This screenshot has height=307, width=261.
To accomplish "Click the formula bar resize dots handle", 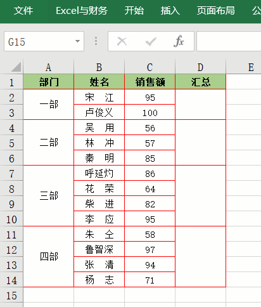I will pos(96,41).
